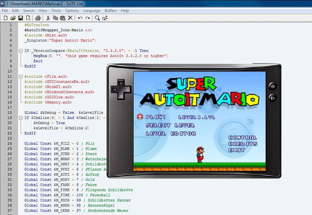Click the D-pad on the game console
This screenshot has width=312, height=215.
pyautogui.click(x=121, y=89)
